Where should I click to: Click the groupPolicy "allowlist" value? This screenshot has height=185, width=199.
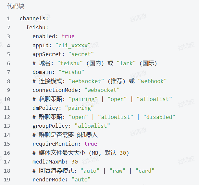click(92, 126)
